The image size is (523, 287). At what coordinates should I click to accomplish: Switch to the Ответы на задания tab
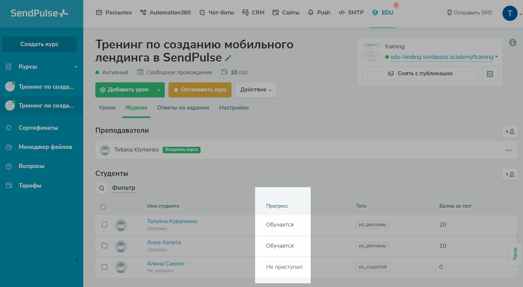183,108
